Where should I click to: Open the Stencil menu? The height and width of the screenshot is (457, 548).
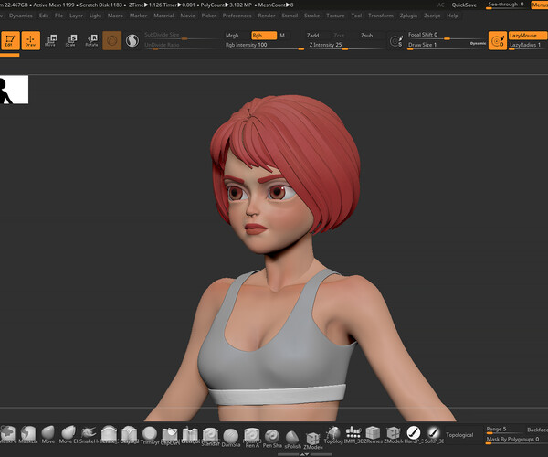tap(290, 16)
